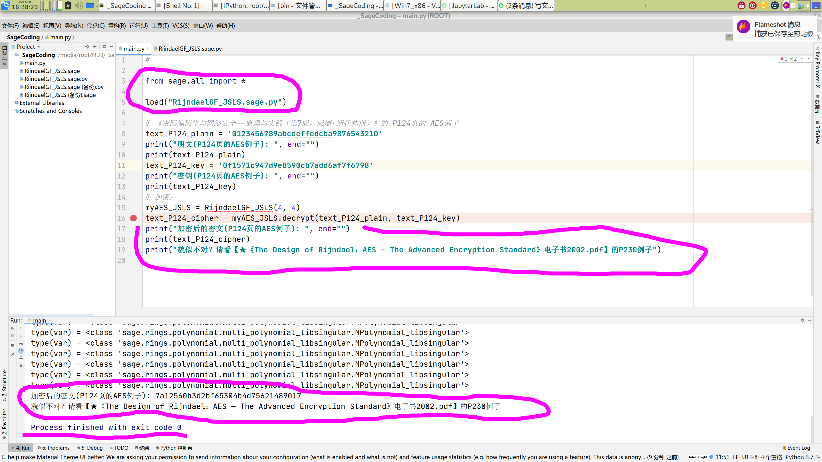Remove the breakpoint on line 16

pos(133,218)
